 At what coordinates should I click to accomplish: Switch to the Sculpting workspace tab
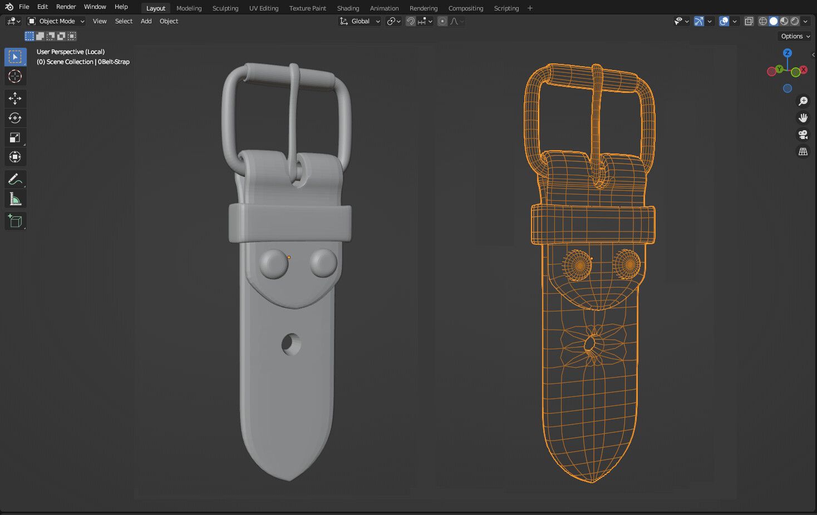[x=225, y=8]
